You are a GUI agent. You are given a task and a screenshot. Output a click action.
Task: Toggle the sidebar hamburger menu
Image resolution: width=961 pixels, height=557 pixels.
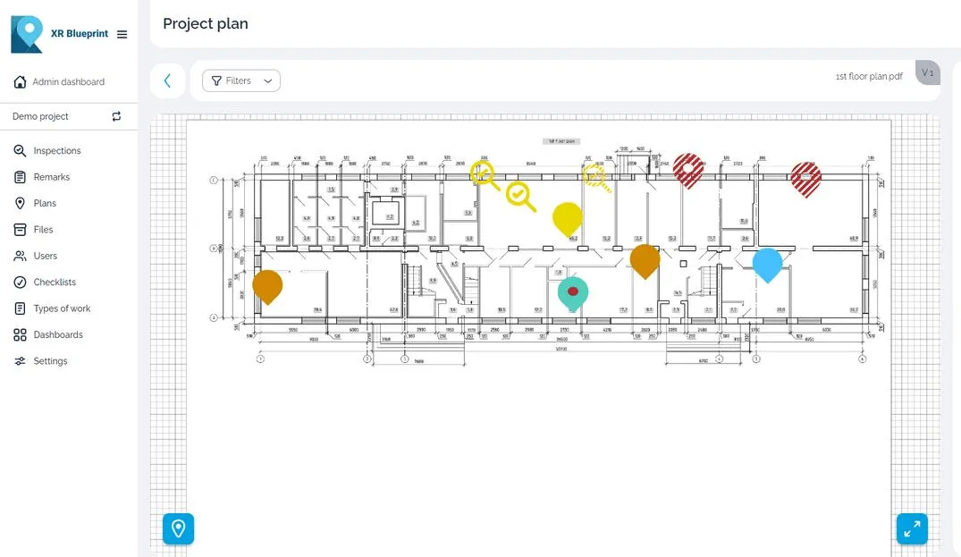point(122,34)
